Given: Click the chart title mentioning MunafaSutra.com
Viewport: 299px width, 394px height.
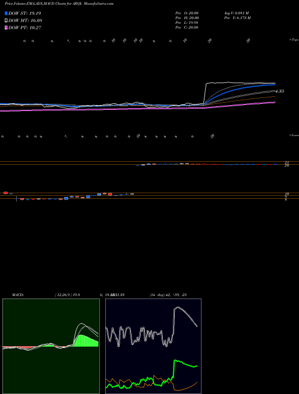Looking at the screenshot, I should [x=59, y=4].
